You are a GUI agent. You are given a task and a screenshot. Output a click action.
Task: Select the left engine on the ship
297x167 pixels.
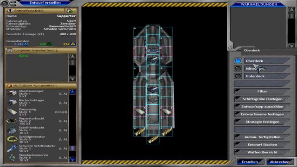(140, 132)
